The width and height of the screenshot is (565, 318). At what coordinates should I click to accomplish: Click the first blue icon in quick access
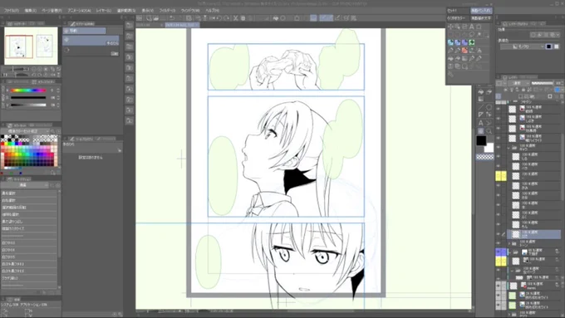(450, 42)
